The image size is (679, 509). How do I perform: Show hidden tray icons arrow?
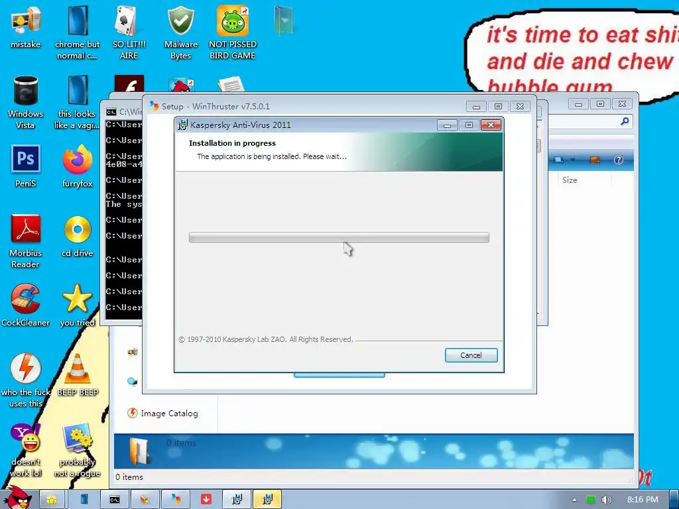575,500
